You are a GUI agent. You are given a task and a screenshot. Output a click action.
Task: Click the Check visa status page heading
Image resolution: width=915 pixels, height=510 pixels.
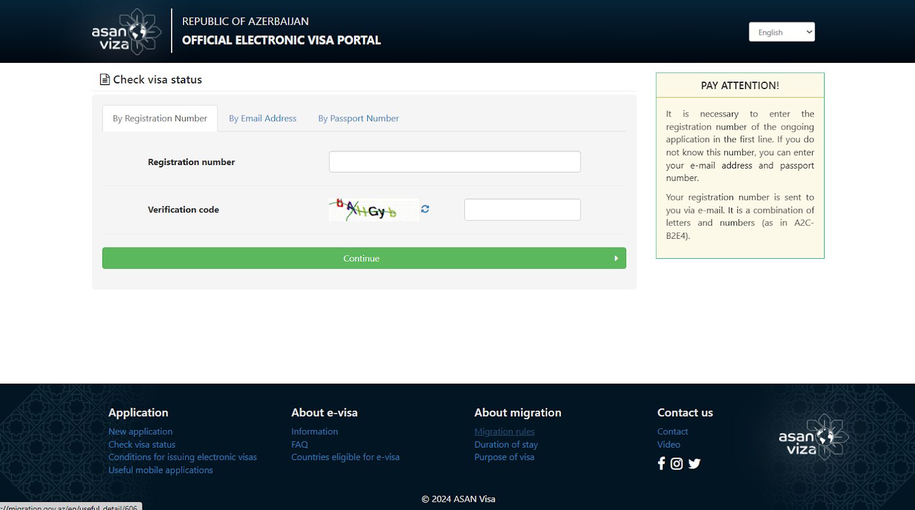click(x=157, y=79)
